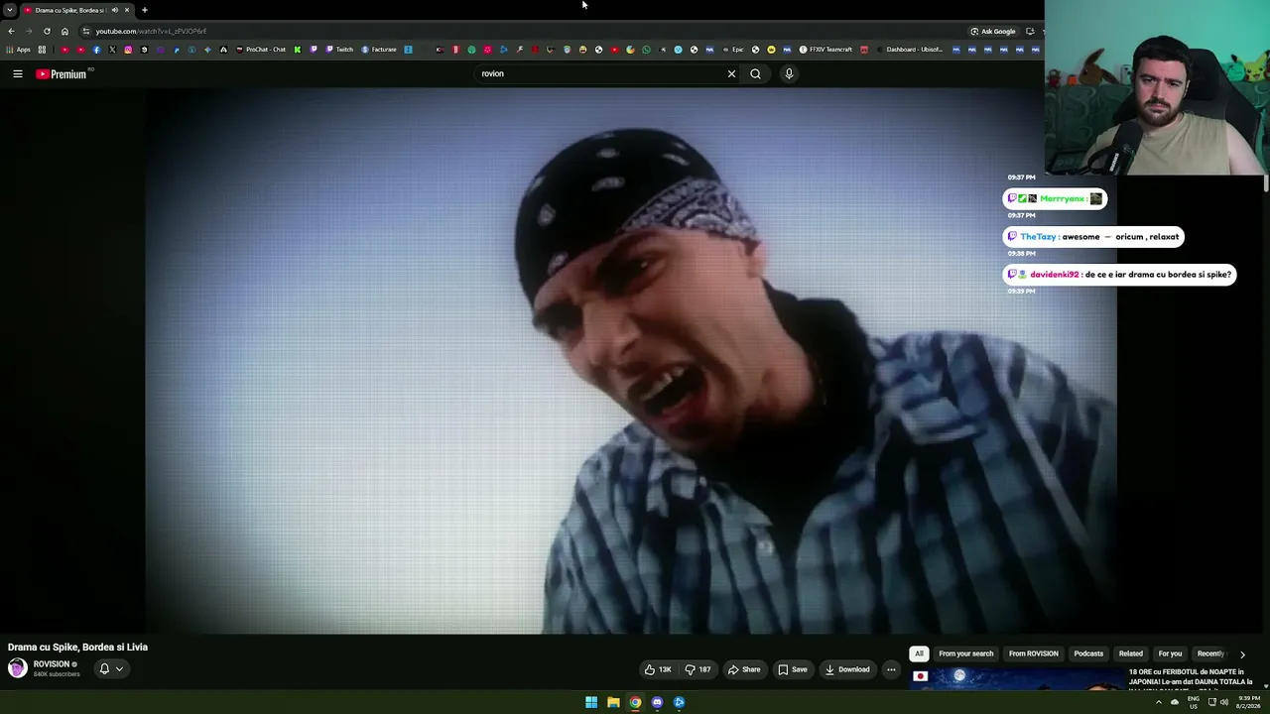The image size is (1270, 714).
Task: Click davidenki92's chat message overlay
Action: [1119, 275]
